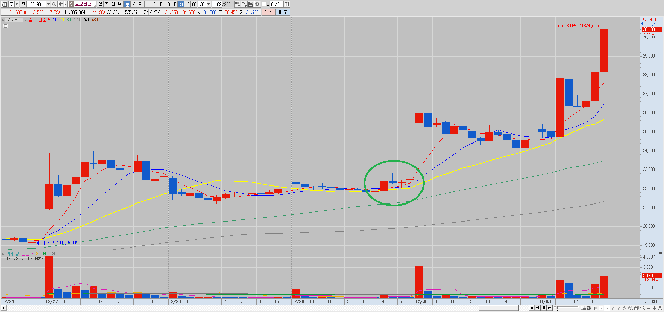The image size is (664, 312).
Task: Click the 01/03 date marker on time axis
Action: (545, 301)
